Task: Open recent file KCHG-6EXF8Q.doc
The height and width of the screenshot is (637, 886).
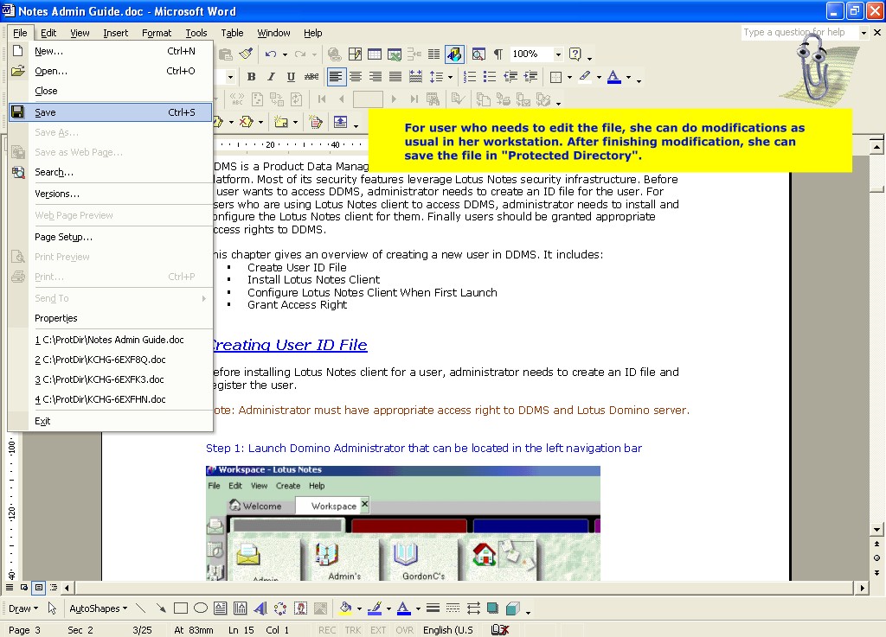Action: pyautogui.click(x=100, y=360)
